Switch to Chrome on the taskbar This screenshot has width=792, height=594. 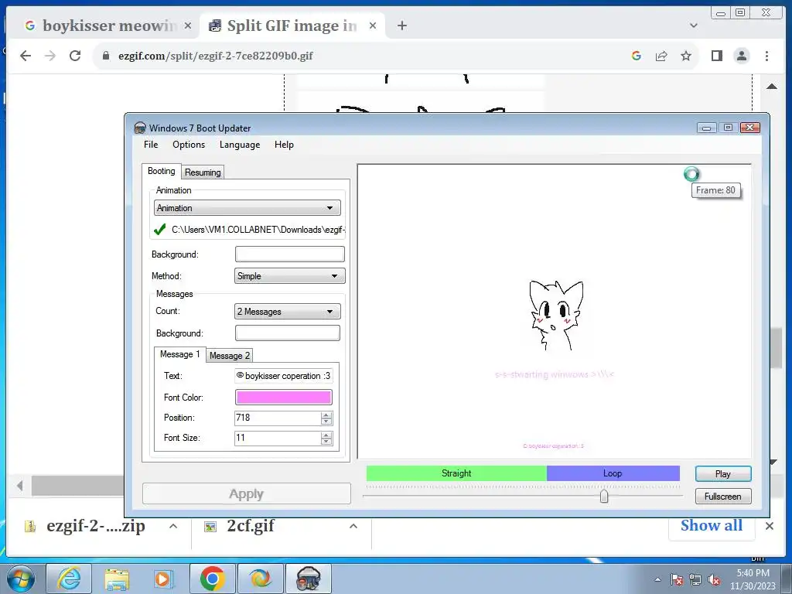click(212, 579)
